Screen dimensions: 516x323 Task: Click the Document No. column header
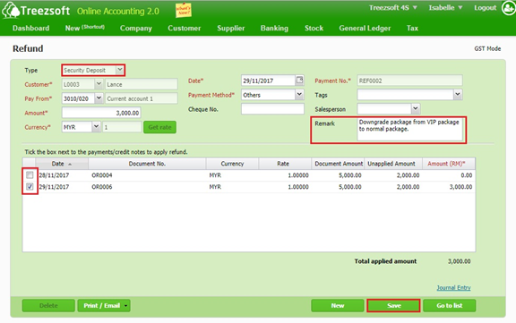147,164
